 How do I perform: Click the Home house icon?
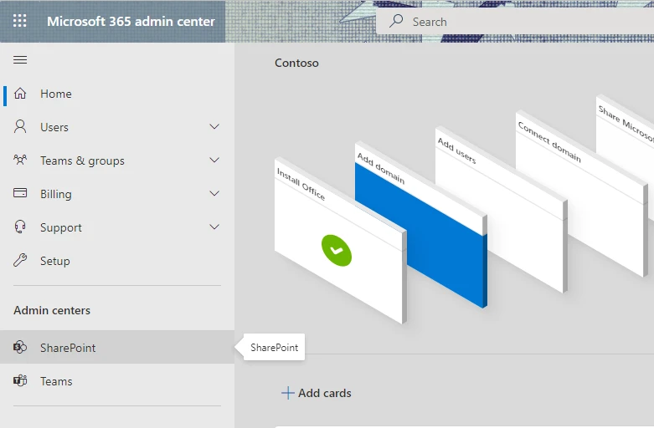click(x=20, y=94)
